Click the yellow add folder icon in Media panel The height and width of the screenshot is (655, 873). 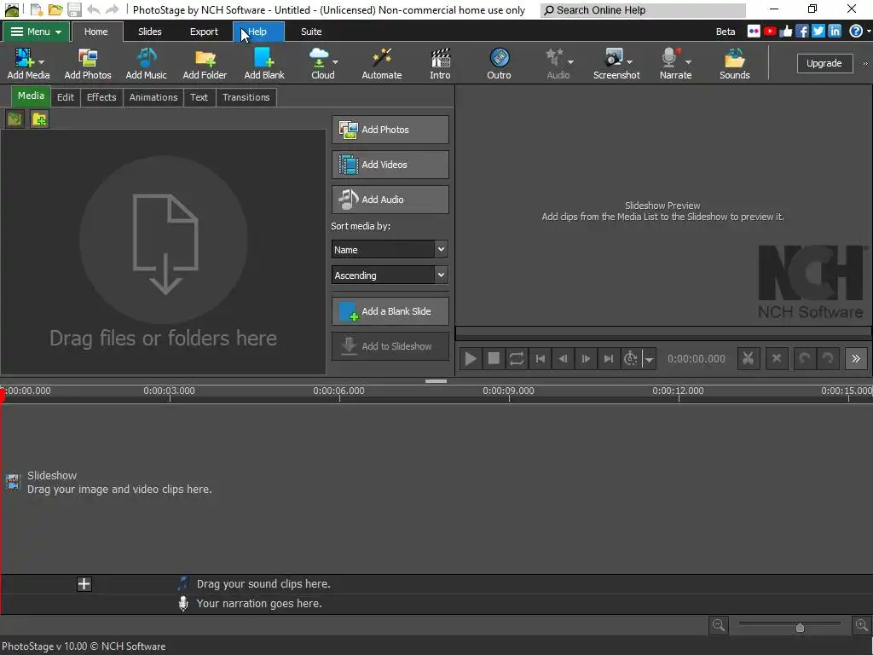click(x=39, y=119)
